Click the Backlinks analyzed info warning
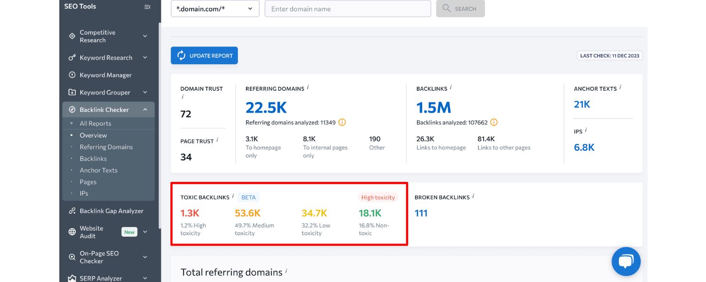Image resolution: width=706 pixels, height=282 pixels. tap(493, 122)
